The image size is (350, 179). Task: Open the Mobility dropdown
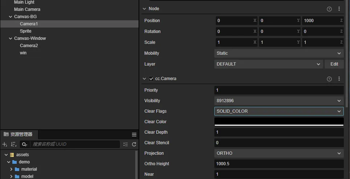click(279, 53)
